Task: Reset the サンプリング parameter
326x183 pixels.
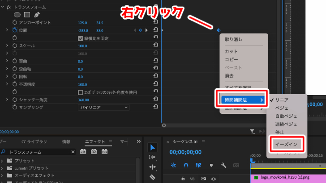Action: (x=155, y=107)
